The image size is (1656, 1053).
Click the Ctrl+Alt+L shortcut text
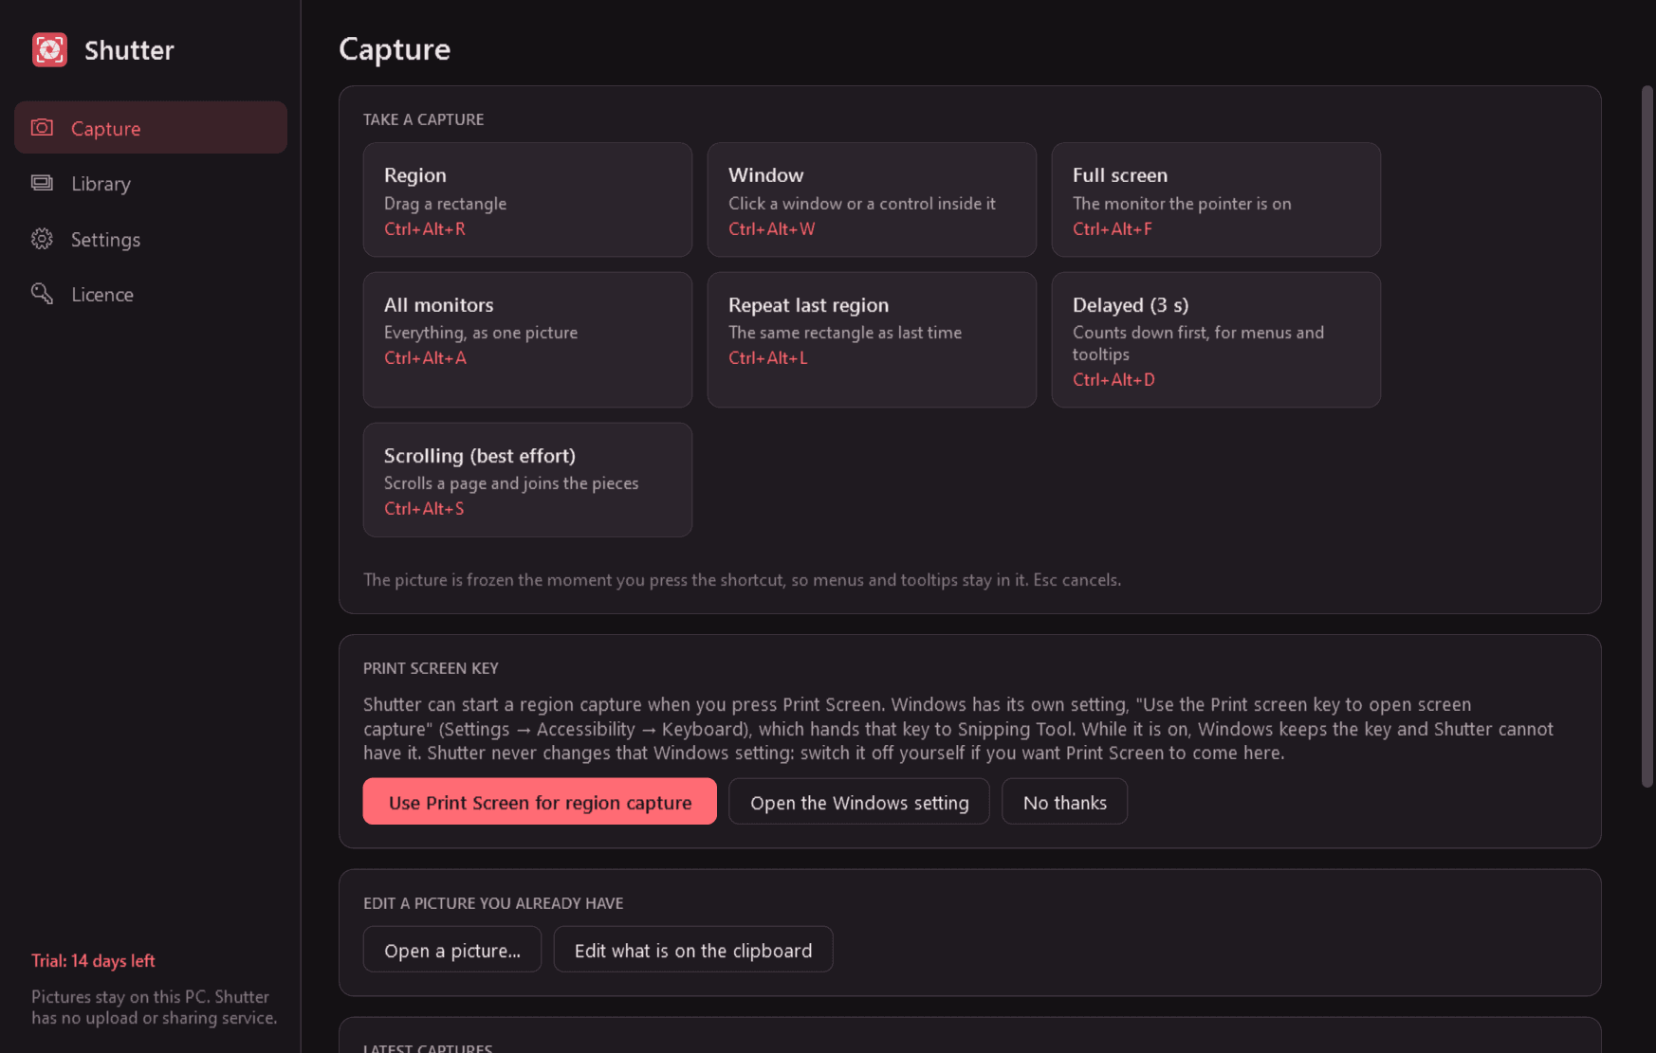pos(767,357)
